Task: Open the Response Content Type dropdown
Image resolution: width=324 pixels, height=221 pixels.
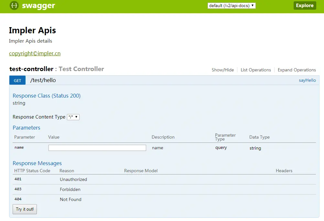Action: coord(73,117)
